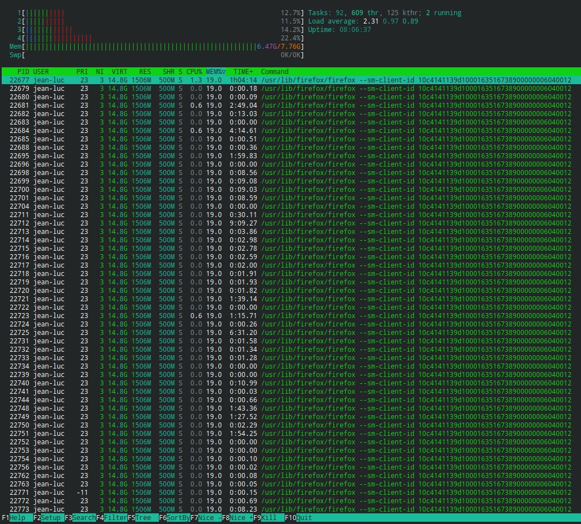Click the Uptime 08:06:37 line
The width and height of the screenshot is (581, 524).
(339, 30)
